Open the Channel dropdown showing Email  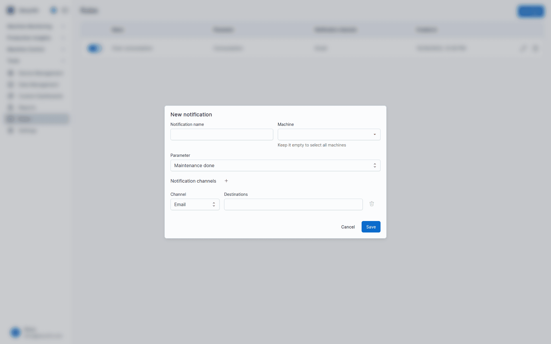tap(195, 204)
